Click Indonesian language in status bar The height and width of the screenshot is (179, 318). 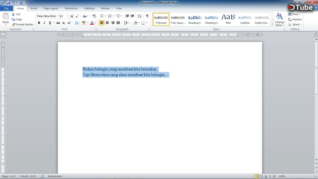(55, 176)
